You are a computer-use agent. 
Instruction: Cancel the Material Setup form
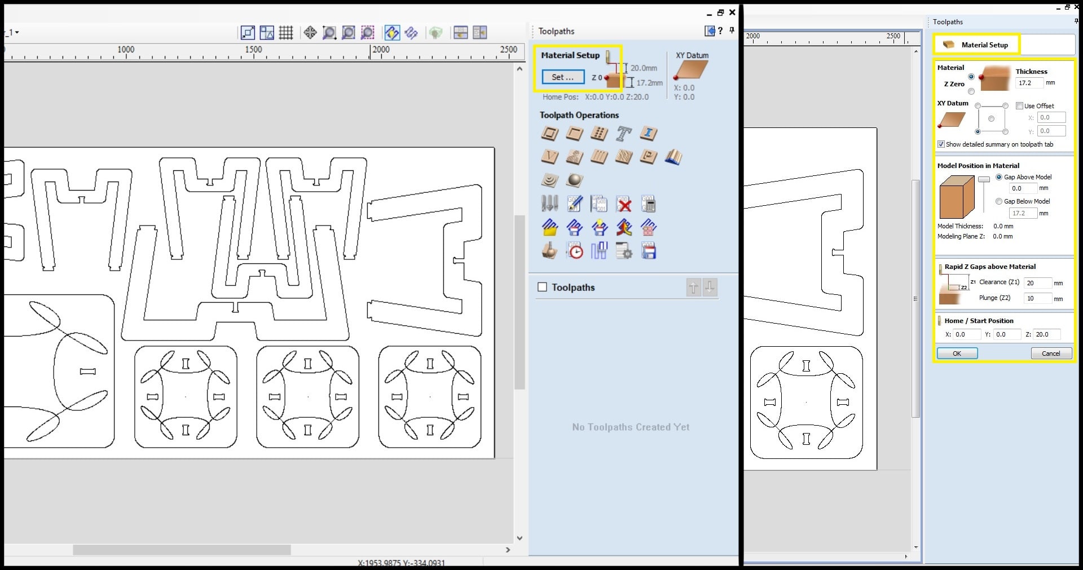click(1051, 354)
